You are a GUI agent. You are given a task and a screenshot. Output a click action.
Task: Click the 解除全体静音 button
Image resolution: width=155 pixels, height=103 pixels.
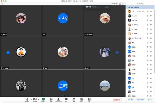point(140,100)
